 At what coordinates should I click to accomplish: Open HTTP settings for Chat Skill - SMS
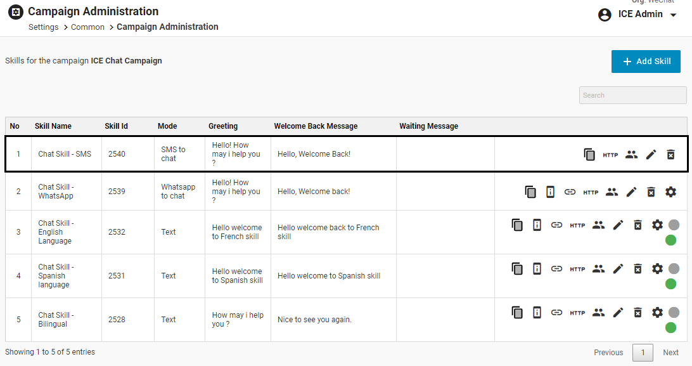click(610, 155)
